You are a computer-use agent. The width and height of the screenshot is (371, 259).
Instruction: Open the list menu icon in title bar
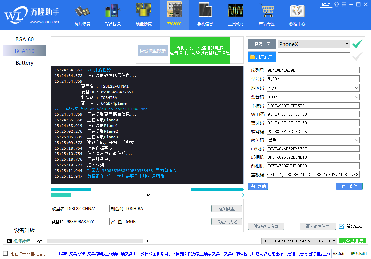(344, 4)
